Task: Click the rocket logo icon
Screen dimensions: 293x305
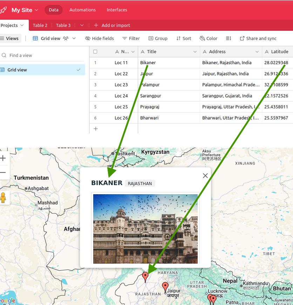Action: [3, 10]
